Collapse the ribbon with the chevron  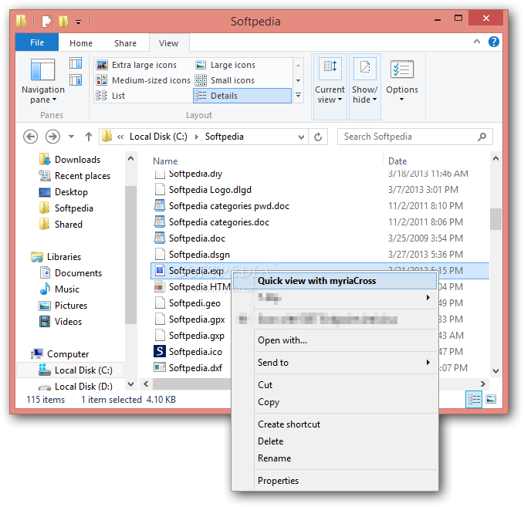(477, 42)
